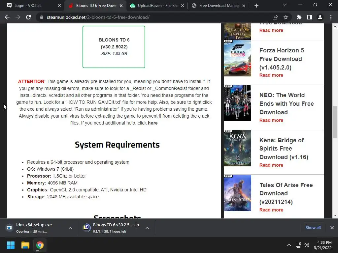The image size is (338, 253).
Task: Open the fdm_x64_setup.exe download item
Action: pos(33,228)
